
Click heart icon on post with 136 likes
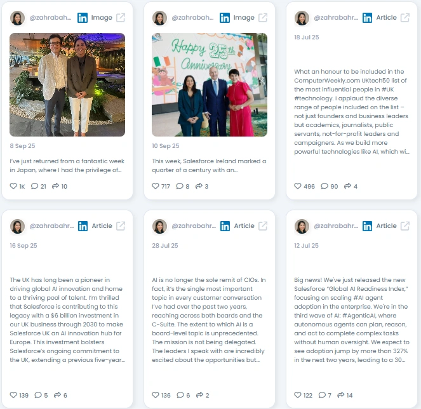(x=156, y=395)
